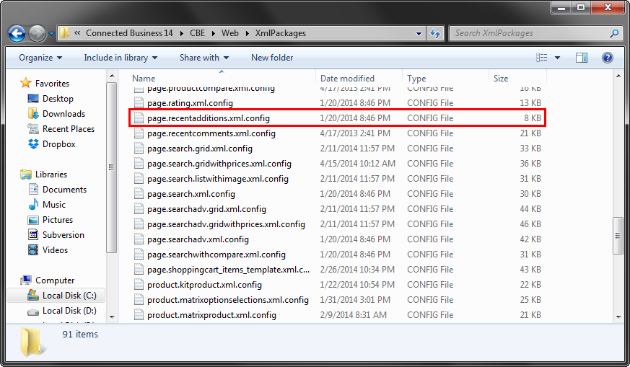Click the search magnifier icon
Viewport: 630px width, 367px height.
click(614, 33)
